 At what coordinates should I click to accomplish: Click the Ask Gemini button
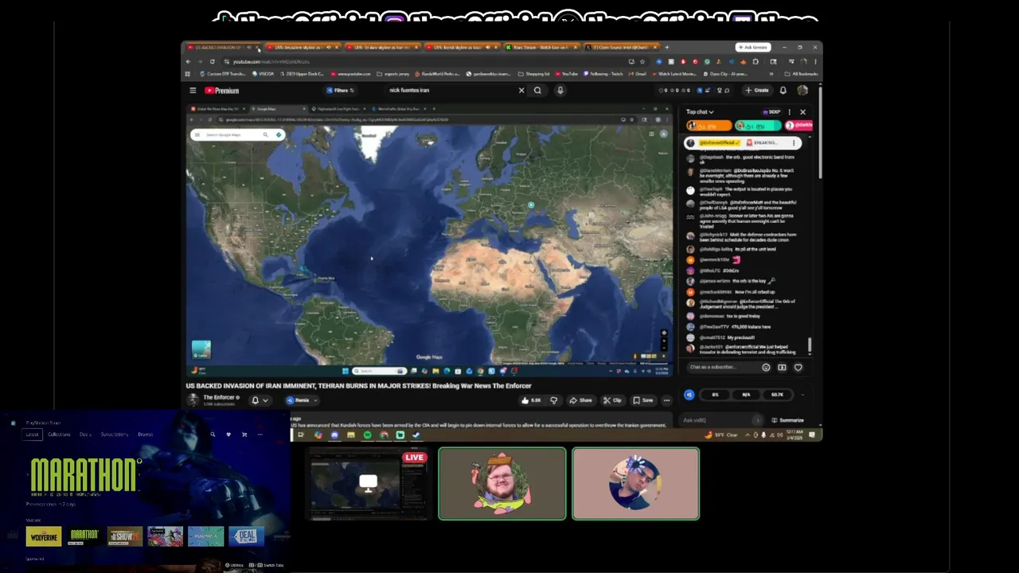(753, 48)
